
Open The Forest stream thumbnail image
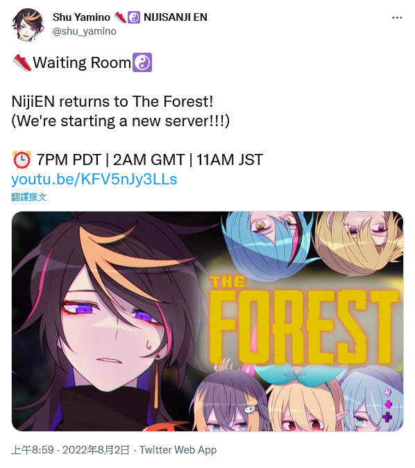[207, 321]
